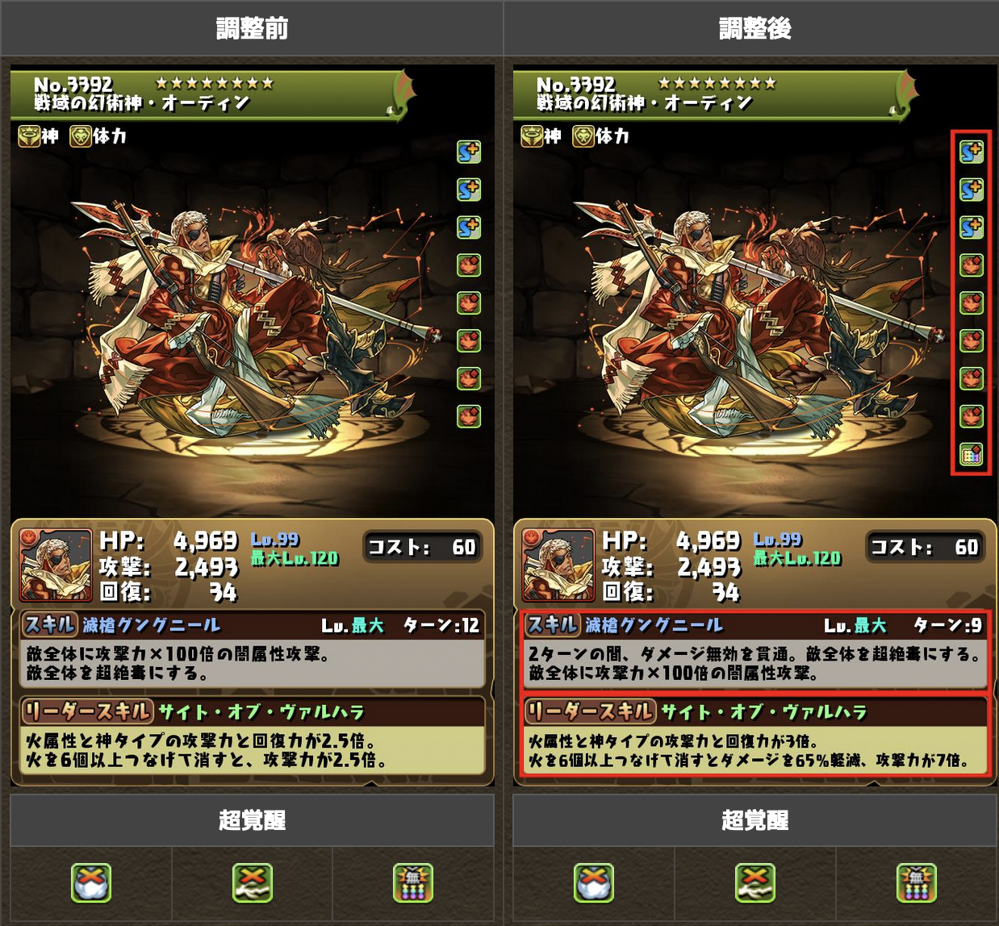This screenshot has width=999, height=926.
Task: Click top skill boost awakening in 調整後 panel
Action: click(971, 152)
